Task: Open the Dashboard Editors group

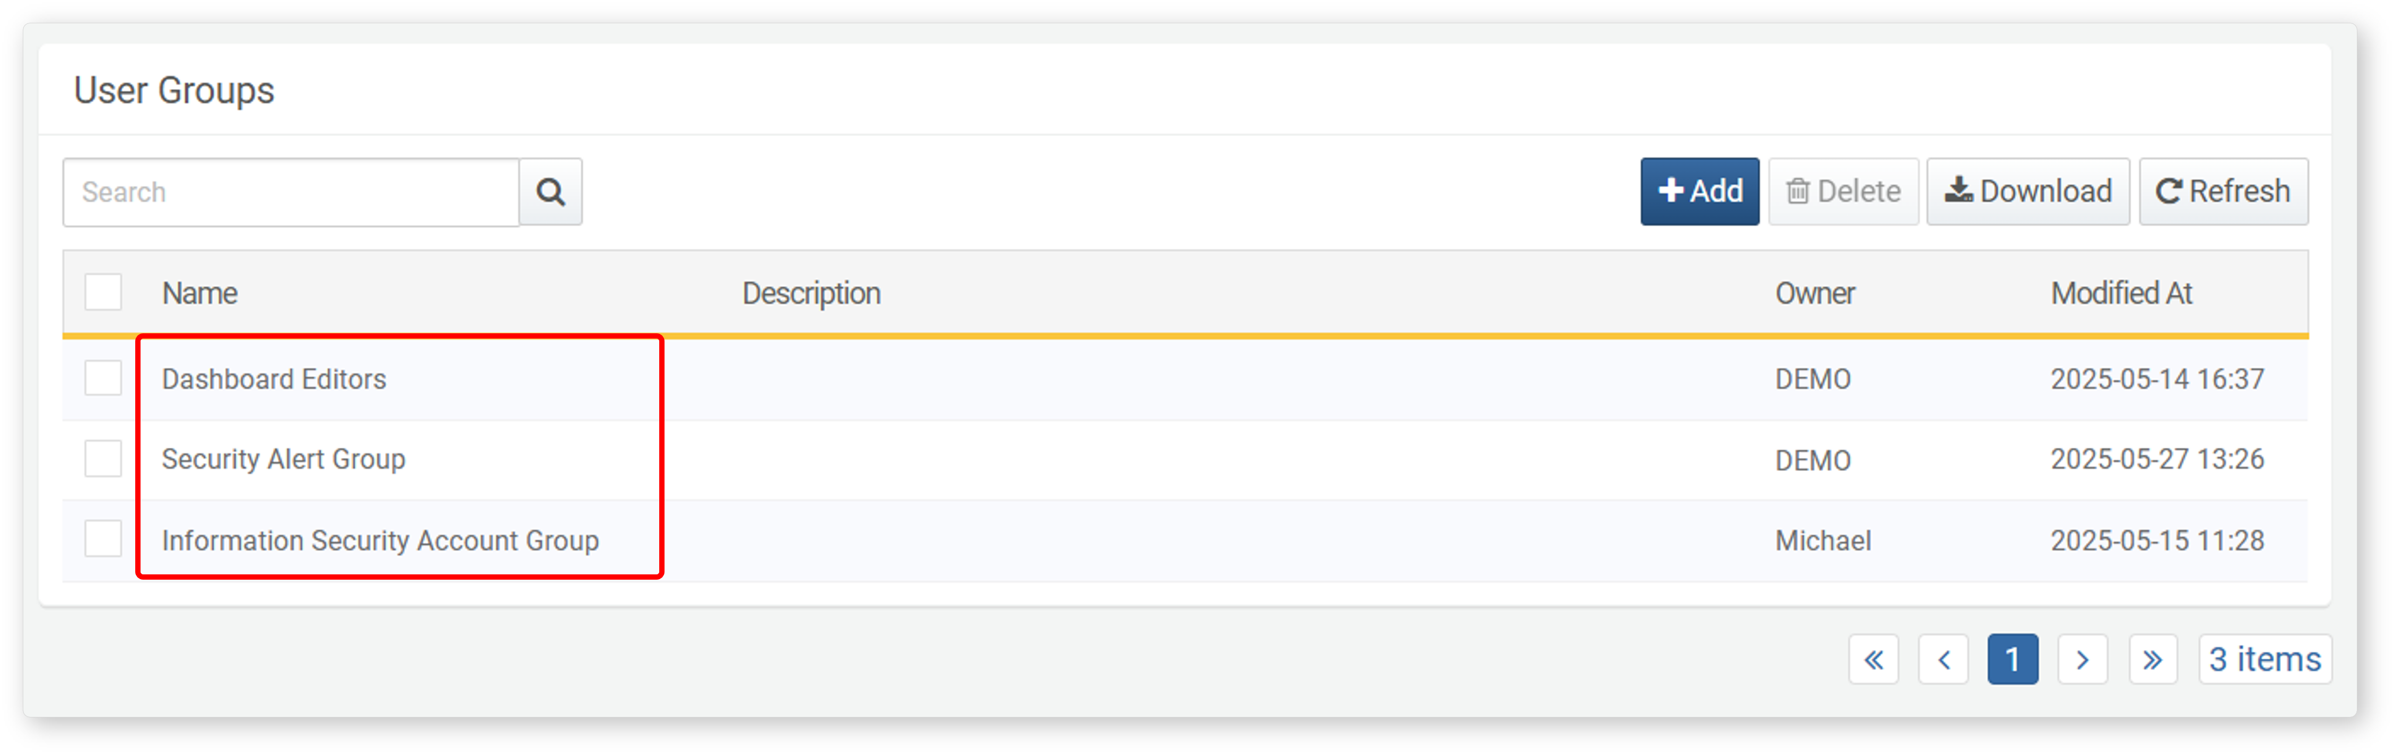Action: coord(274,379)
